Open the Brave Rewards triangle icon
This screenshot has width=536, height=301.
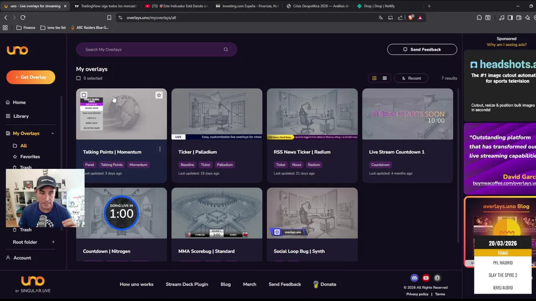[420, 18]
